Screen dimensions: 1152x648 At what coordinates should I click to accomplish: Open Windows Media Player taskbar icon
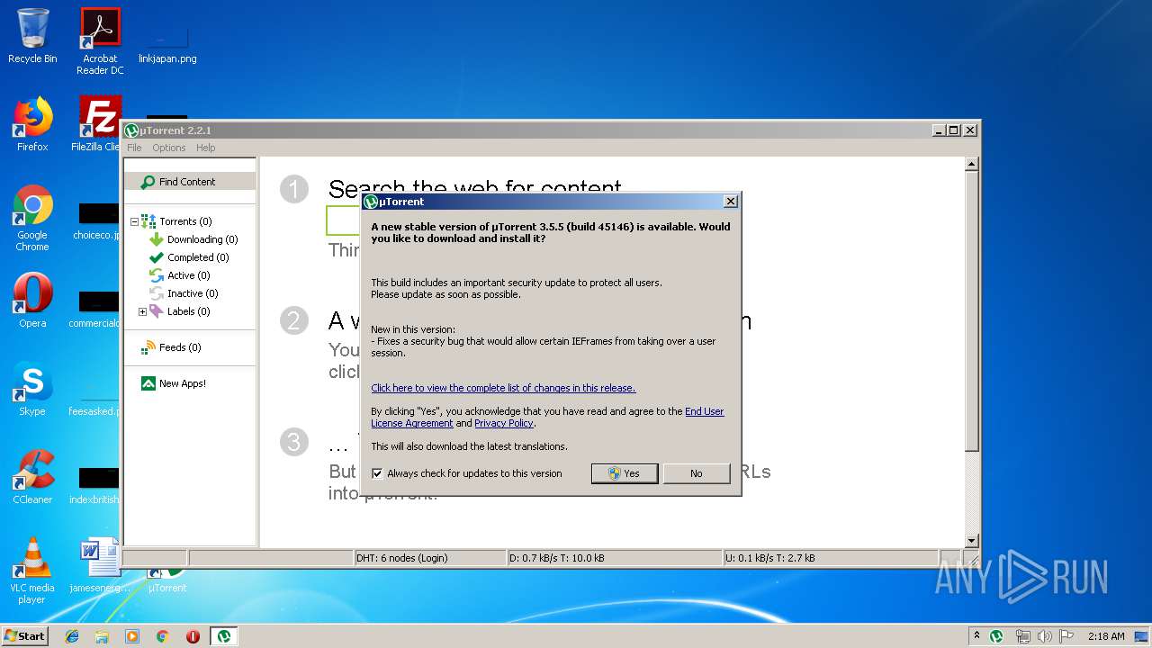coord(132,636)
